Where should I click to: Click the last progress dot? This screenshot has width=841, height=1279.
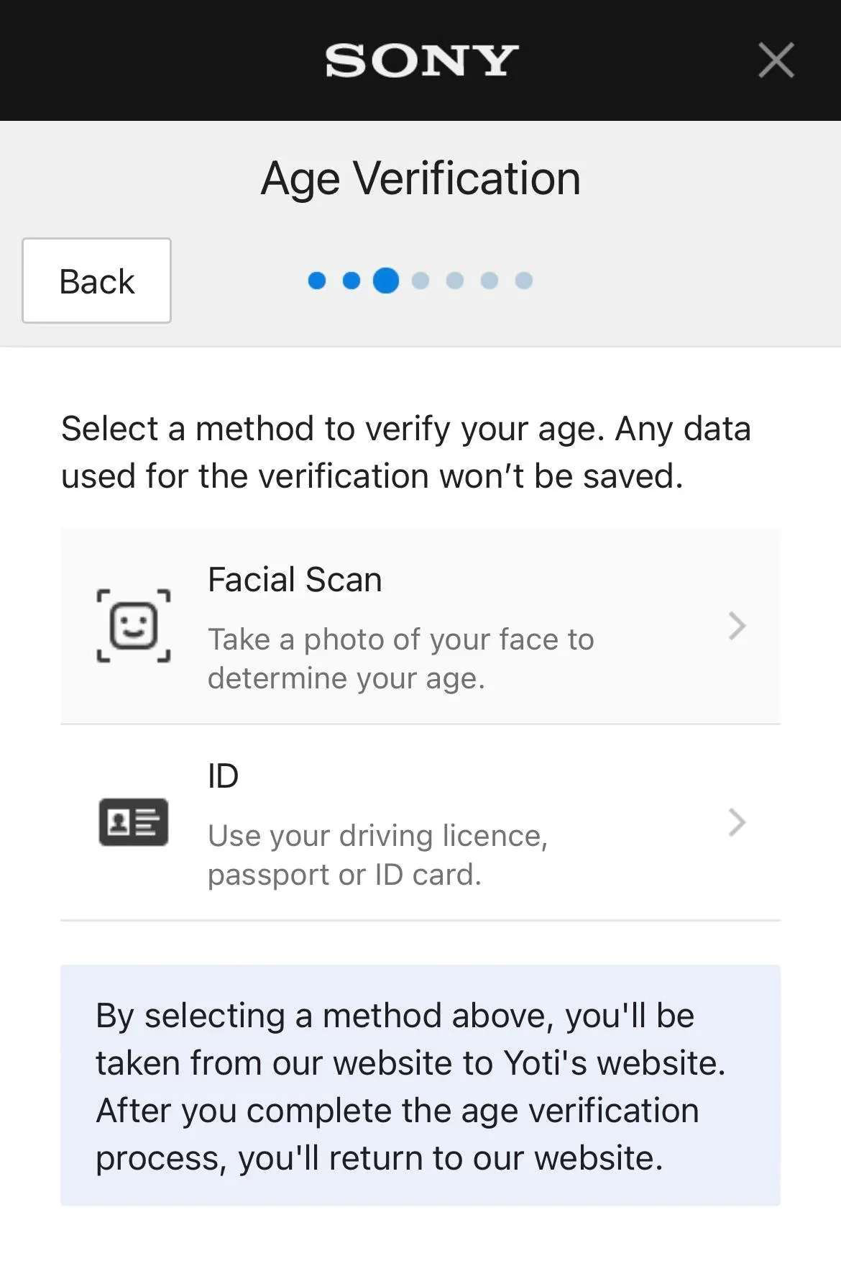(524, 281)
